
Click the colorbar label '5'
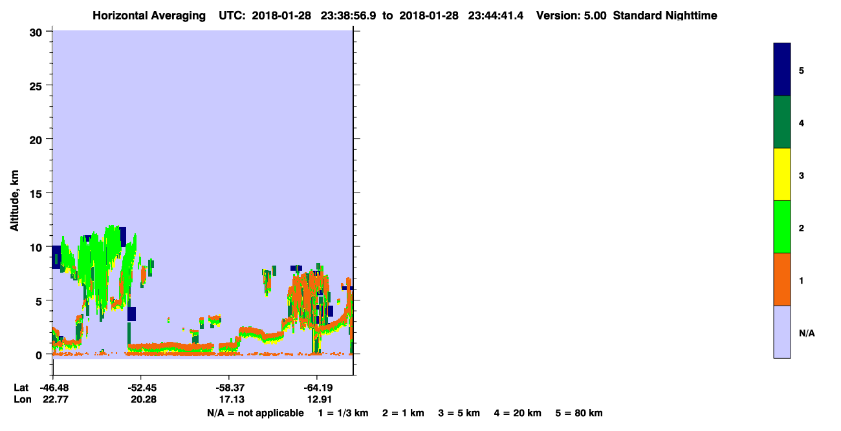[802, 70]
